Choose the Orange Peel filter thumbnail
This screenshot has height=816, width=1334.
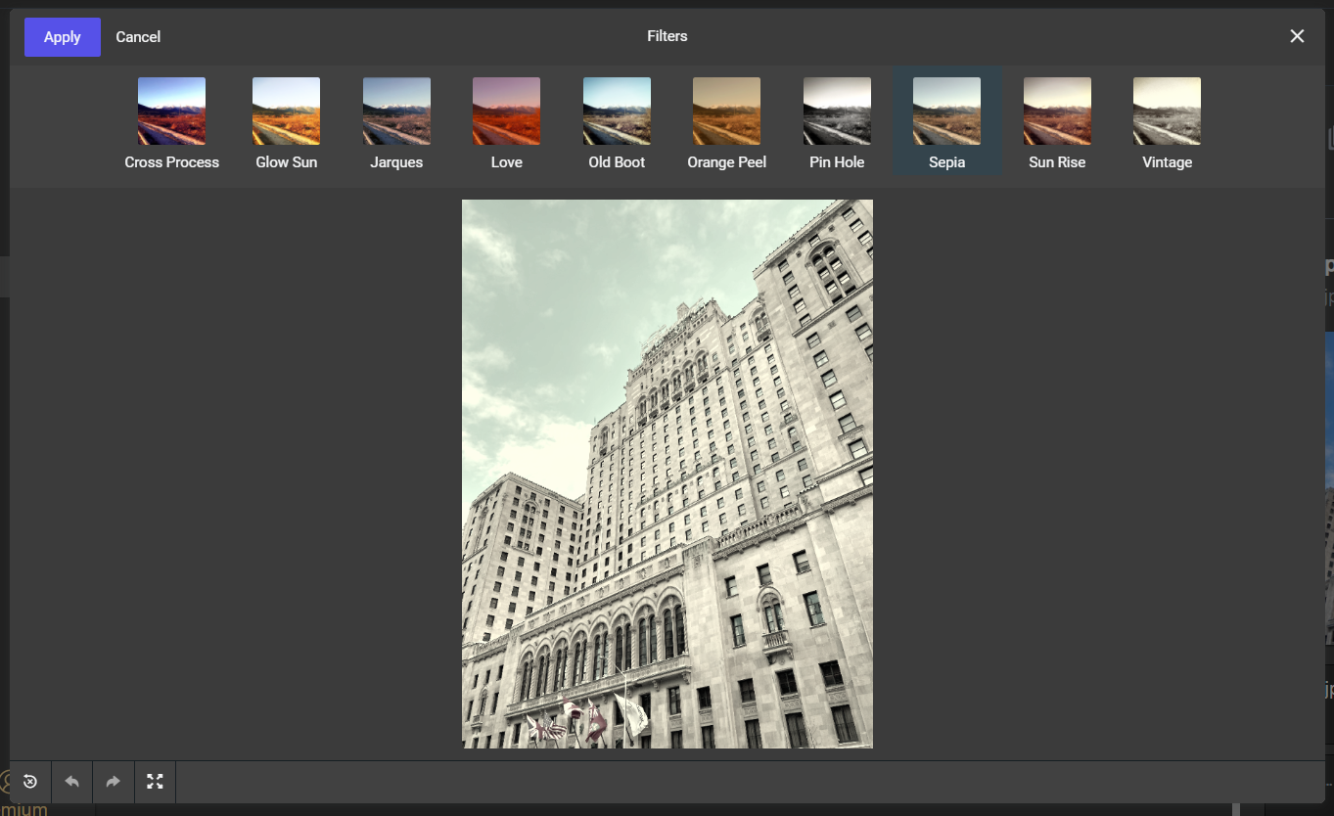[x=726, y=112]
